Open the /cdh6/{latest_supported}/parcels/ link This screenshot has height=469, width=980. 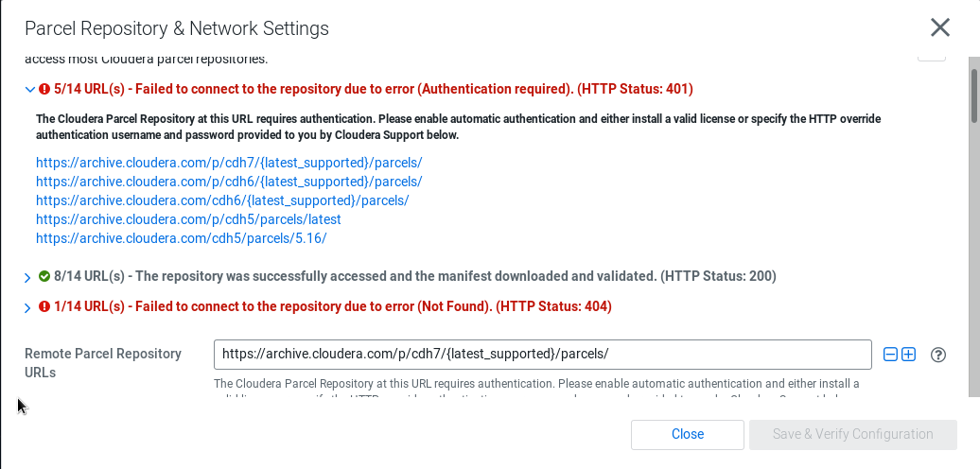coord(222,200)
